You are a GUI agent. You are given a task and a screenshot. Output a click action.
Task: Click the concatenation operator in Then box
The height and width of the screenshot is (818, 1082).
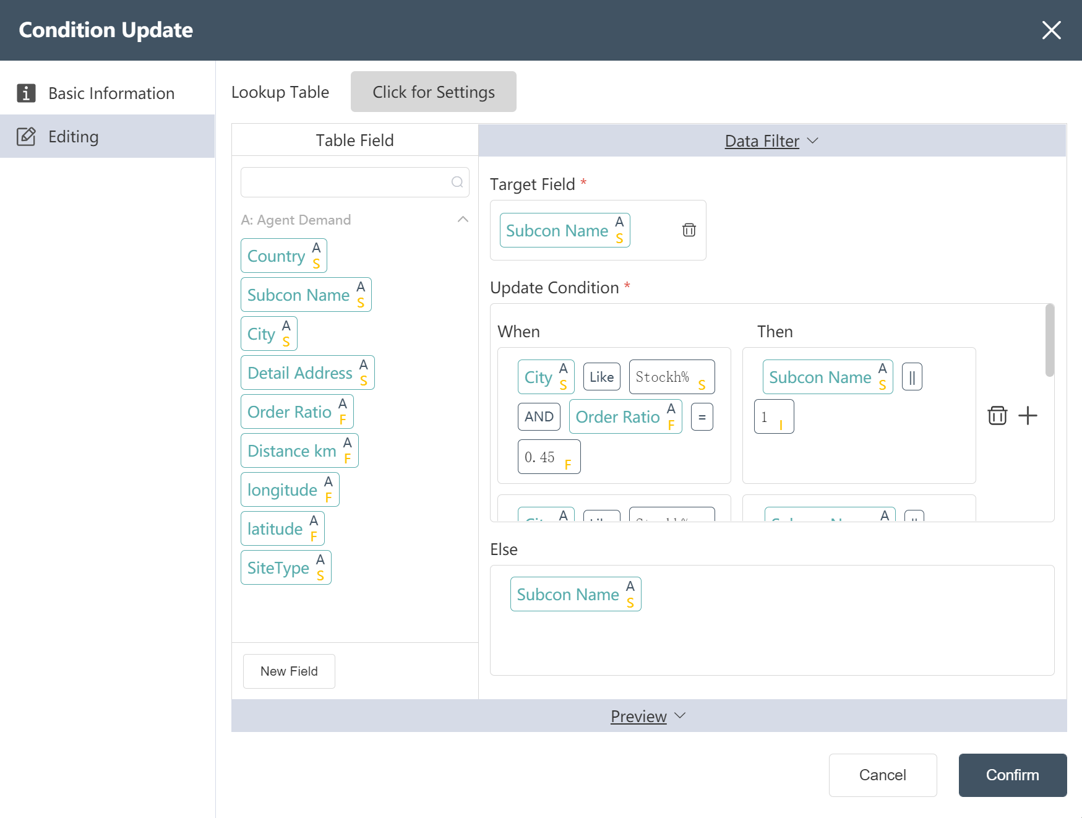(912, 377)
